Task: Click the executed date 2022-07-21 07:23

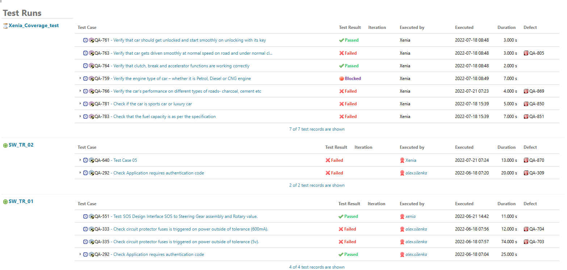Action: 472,91
